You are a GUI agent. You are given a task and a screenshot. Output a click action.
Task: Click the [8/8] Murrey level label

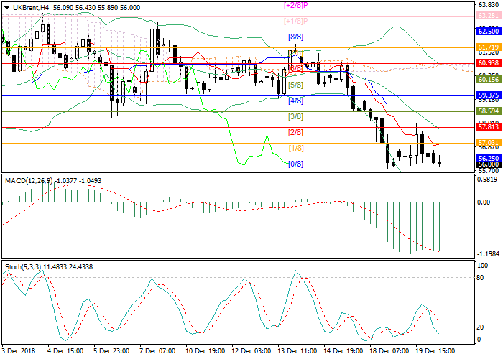coord(295,36)
